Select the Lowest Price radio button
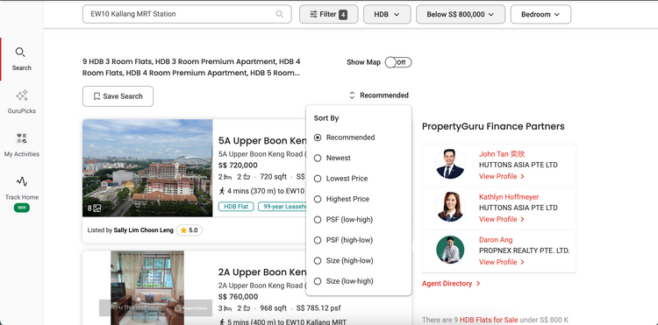The width and height of the screenshot is (658, 325). (x=318, y=179)
